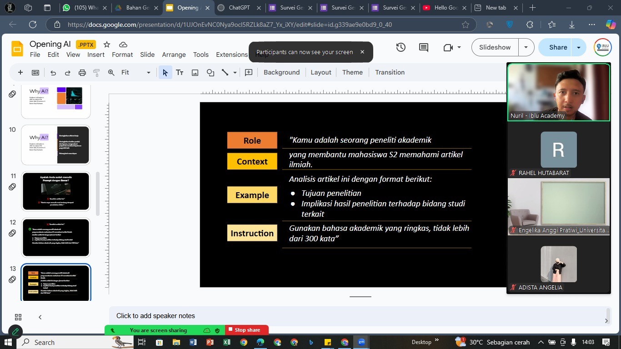Click the Undo arrow
The image size is (621, 349).
point(53,73)
